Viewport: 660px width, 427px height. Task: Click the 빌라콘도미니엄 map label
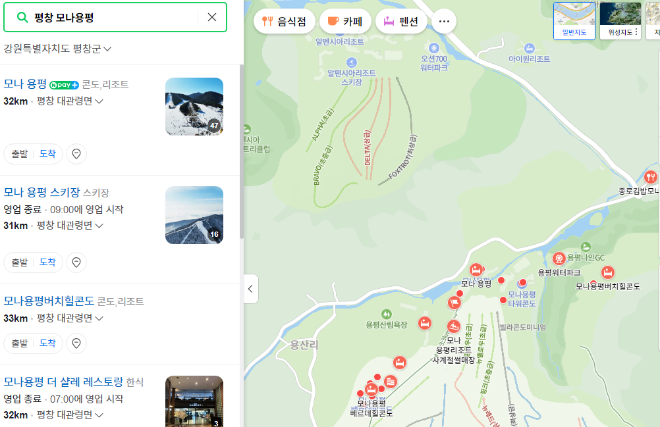coord(523,327)
